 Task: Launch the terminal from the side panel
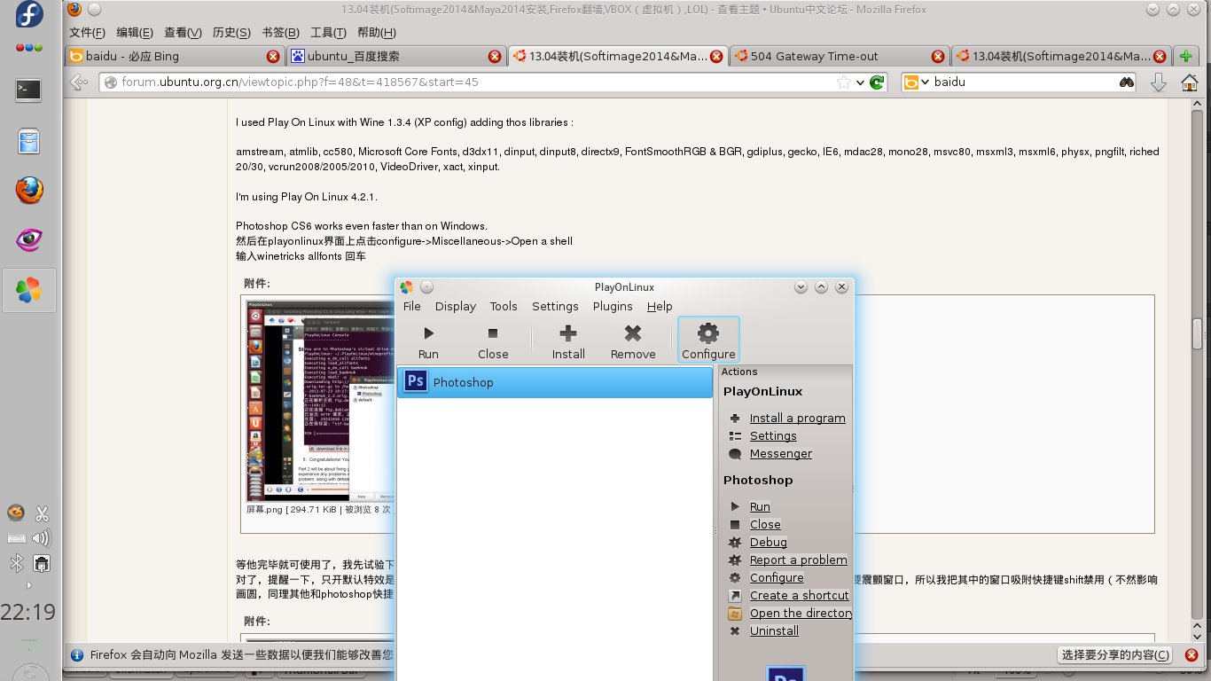pyautogui.click(x=29, y=90)
